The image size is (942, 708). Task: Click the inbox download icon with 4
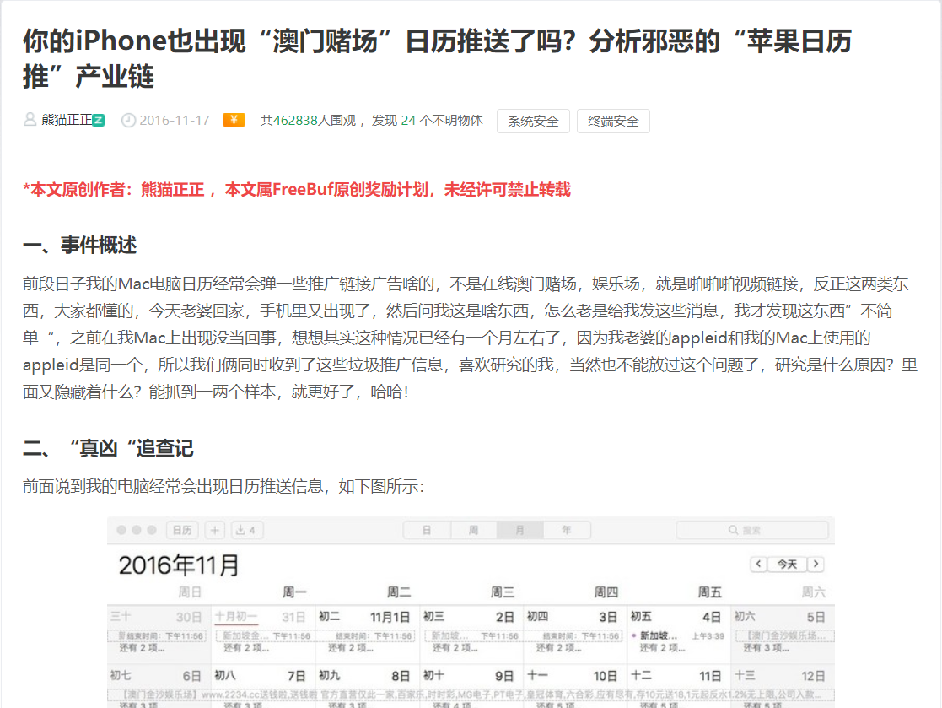click(x=246, y=530)
